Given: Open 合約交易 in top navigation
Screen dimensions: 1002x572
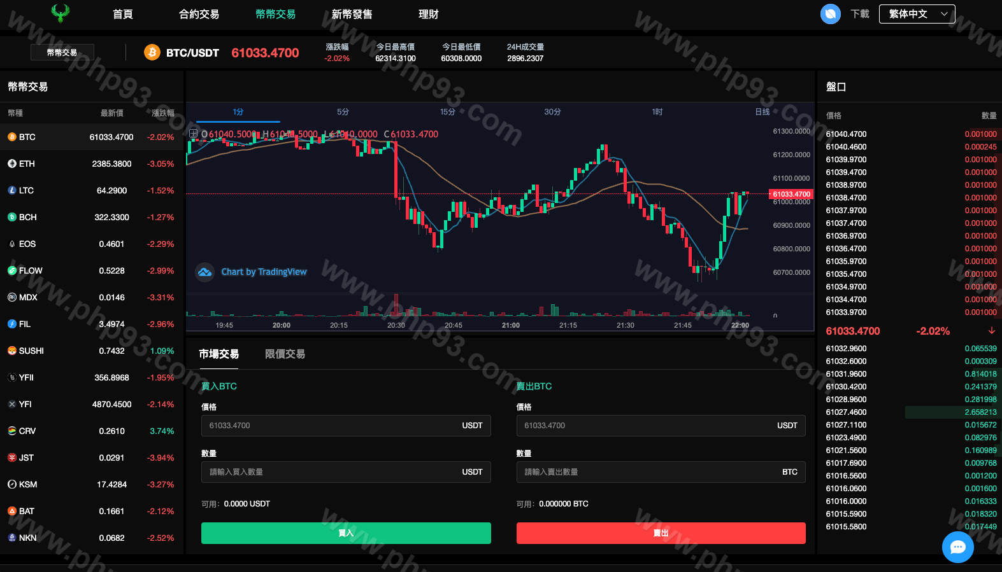Looking at the screenshot, I should [x=199, y=14].
